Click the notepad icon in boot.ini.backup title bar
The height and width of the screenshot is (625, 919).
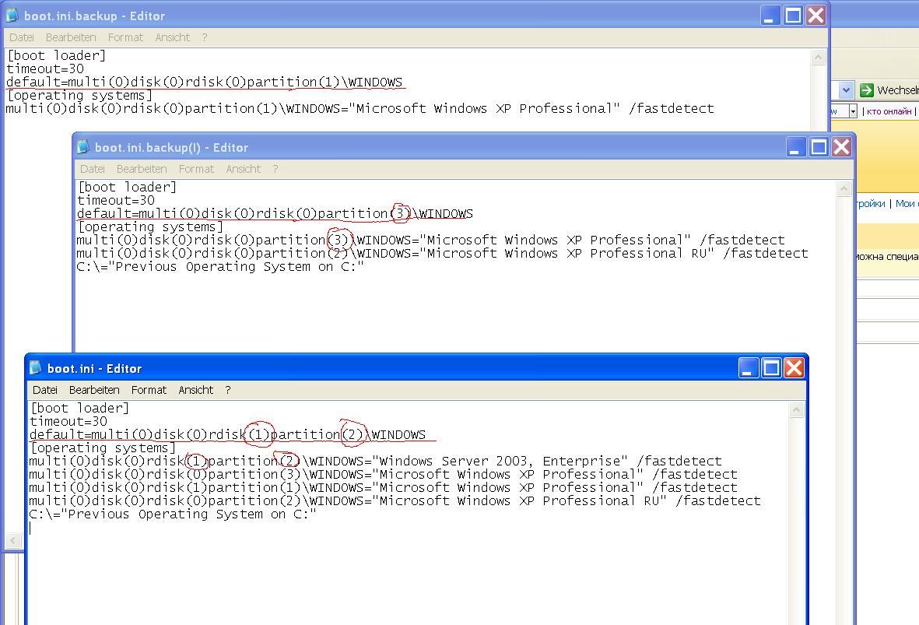click(x=12, y=16)
